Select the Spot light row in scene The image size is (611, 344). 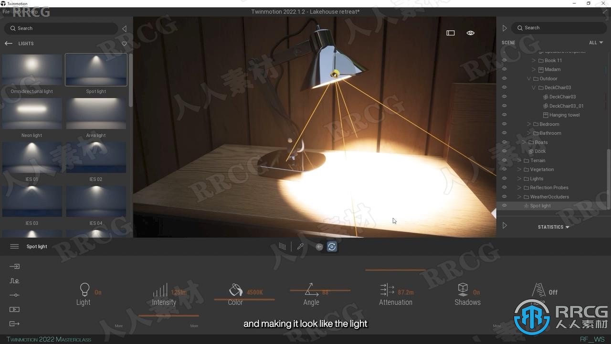(552, 206)
